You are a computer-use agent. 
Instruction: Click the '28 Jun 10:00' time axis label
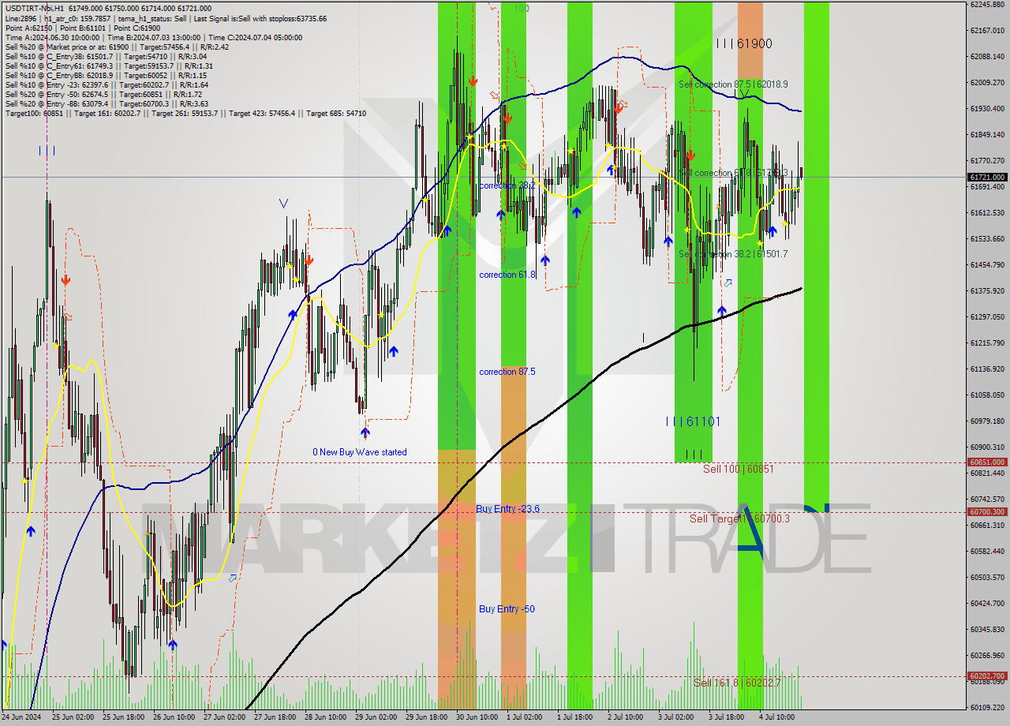coord(326,717)
